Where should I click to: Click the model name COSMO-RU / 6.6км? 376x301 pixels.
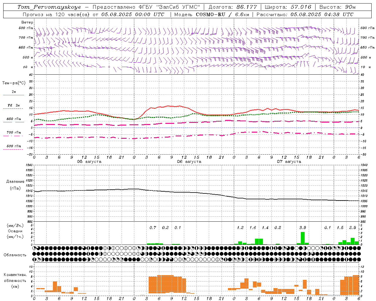(x=223, y=14)
